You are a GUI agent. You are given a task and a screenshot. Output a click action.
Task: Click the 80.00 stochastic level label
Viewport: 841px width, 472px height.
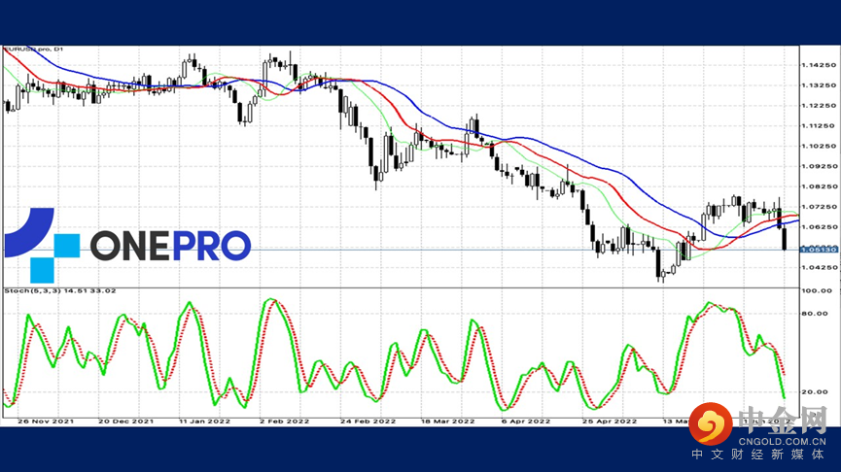pos(814,314)
